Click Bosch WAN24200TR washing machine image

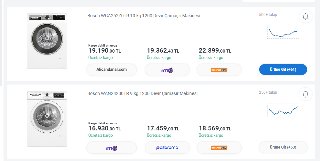click(47, 119)
